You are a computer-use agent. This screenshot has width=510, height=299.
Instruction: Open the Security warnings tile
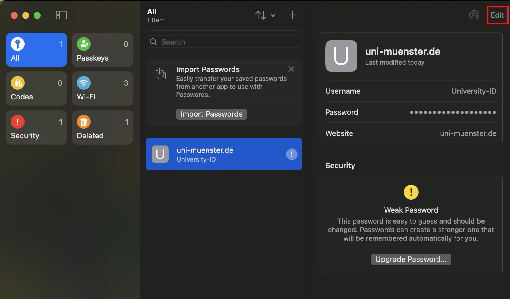[x=36, y=127]
